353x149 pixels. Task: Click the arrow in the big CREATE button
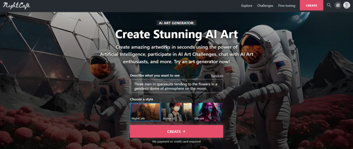click(x=184, y=131)
